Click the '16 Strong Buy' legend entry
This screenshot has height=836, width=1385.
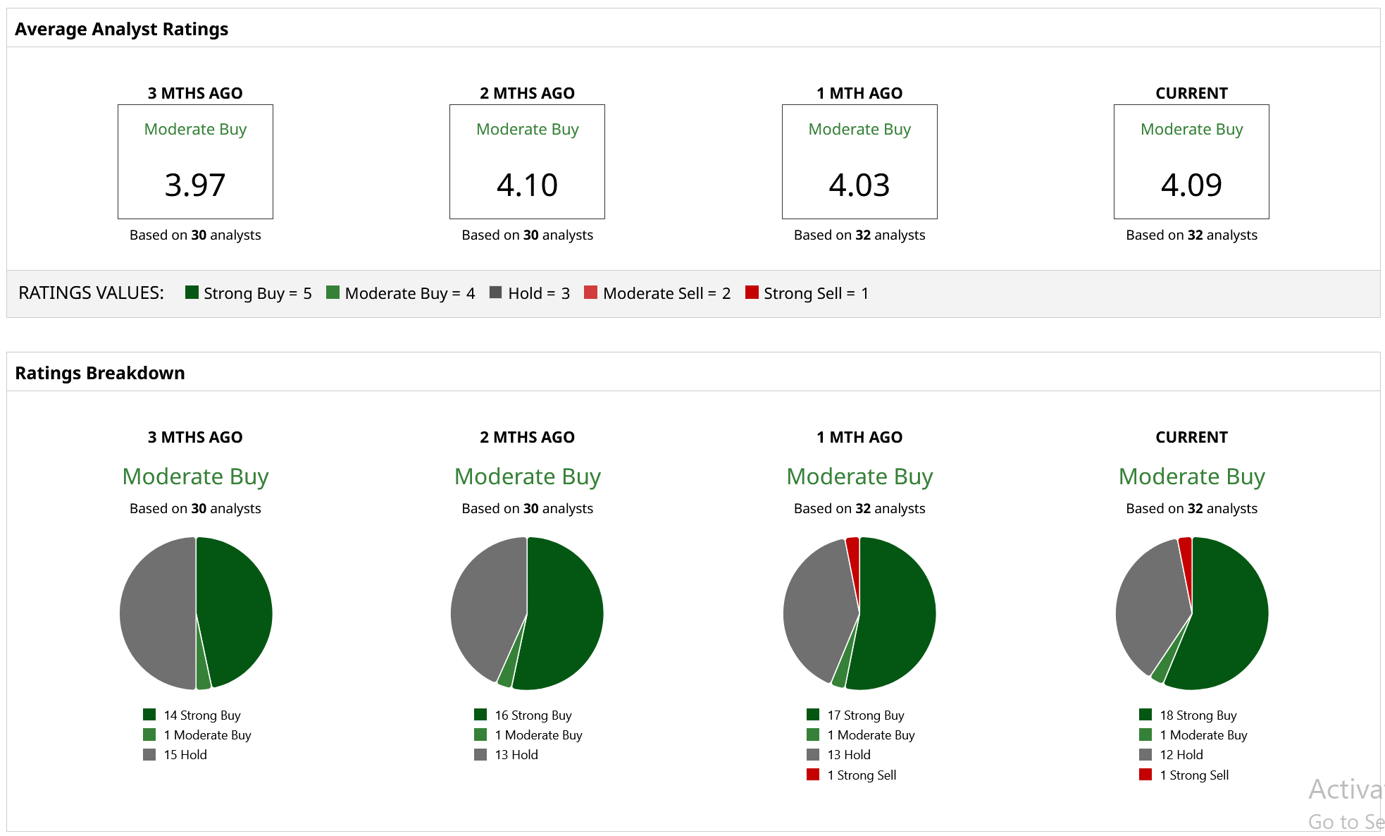(533, 715)
